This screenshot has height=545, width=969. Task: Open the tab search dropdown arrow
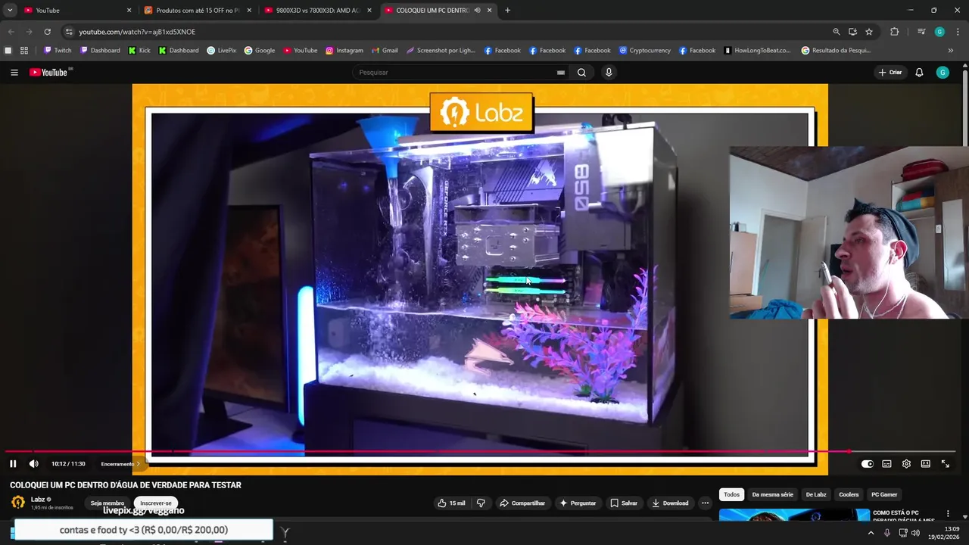pos(10,11)
